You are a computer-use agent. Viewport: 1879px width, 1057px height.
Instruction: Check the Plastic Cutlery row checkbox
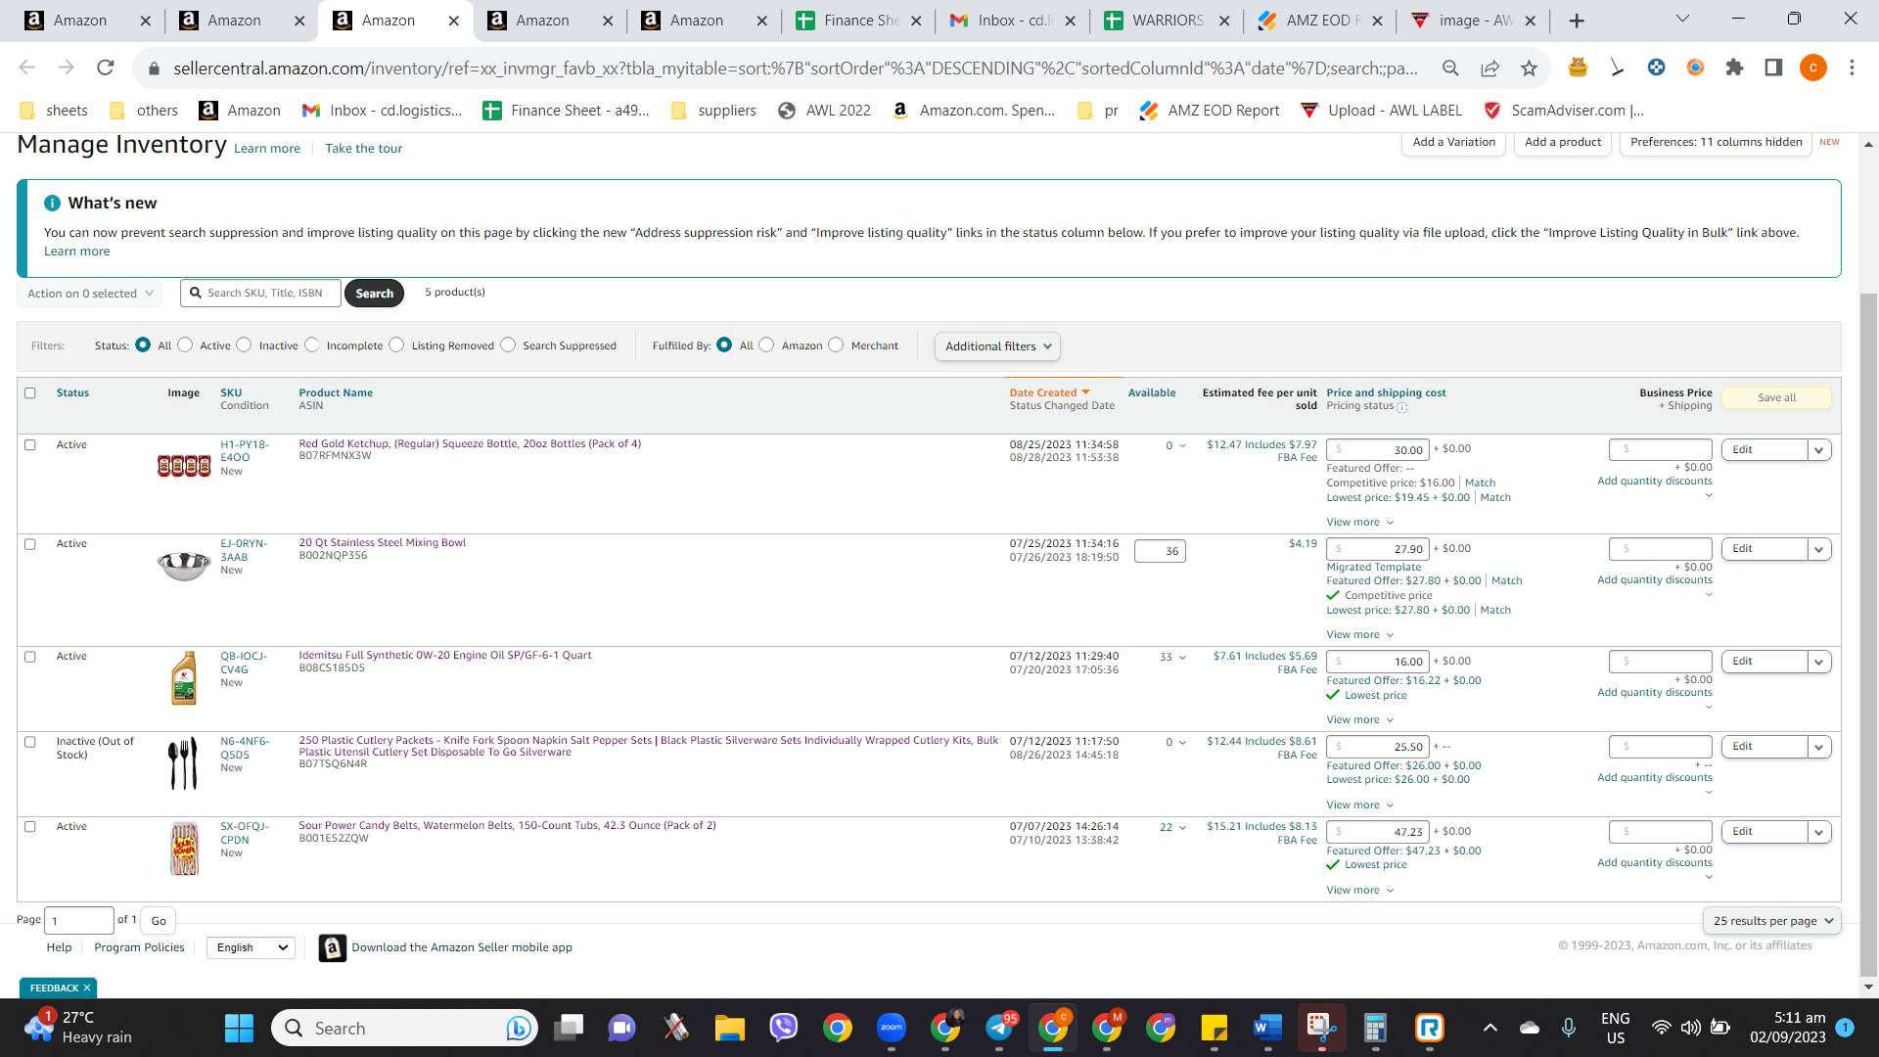29,742
